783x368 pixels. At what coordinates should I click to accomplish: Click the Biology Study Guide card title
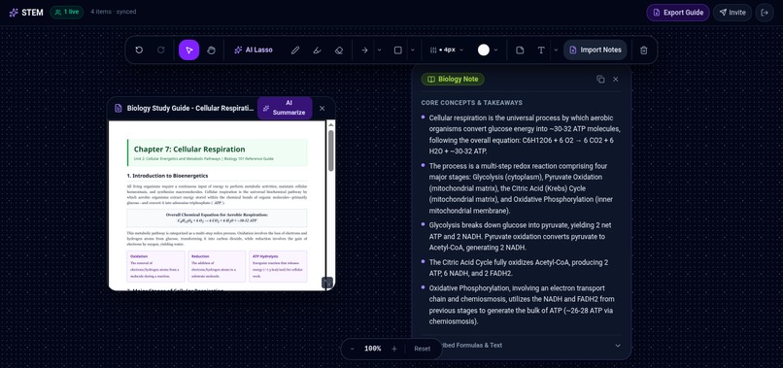click(189, 109)
